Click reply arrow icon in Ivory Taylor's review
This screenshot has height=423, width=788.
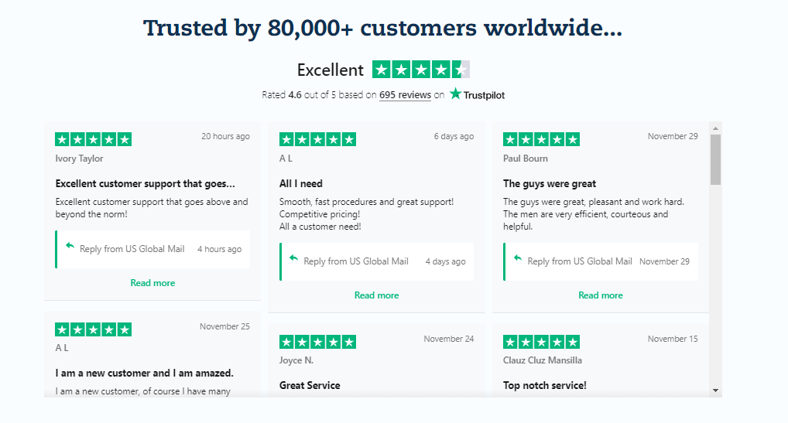tap(70, 246)
